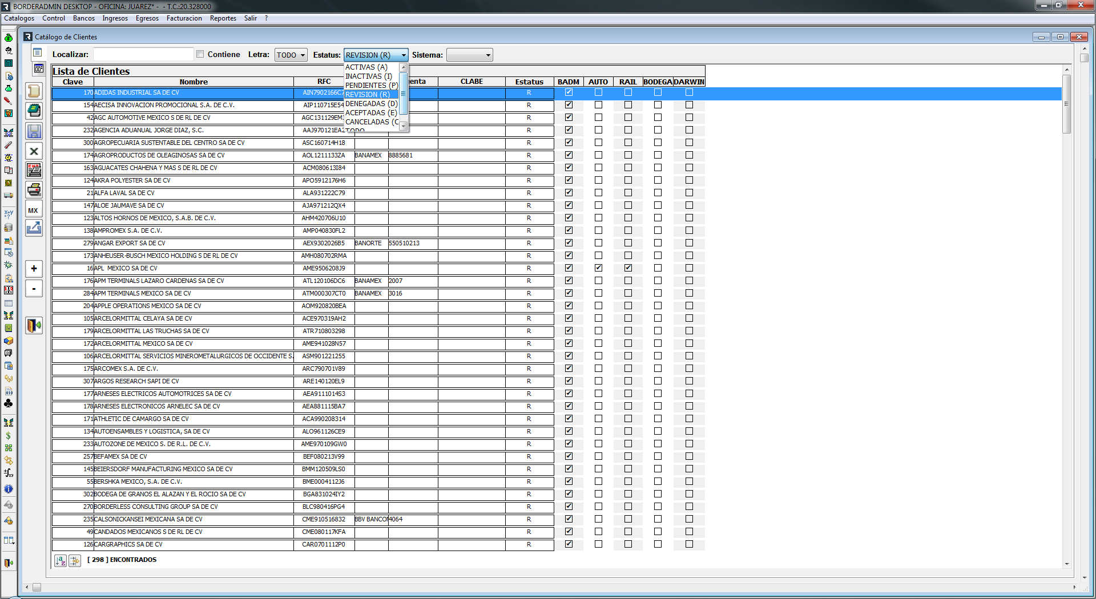This screenshot has width=1096, height=599.
Task: Click the plus button in client toolbar
Action: tap(34, 269)
